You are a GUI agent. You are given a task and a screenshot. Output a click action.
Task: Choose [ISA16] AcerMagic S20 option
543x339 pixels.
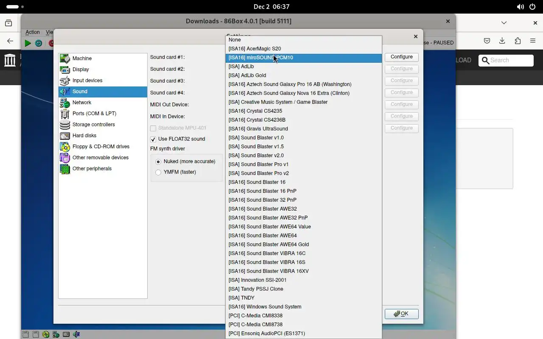point(304,49)
